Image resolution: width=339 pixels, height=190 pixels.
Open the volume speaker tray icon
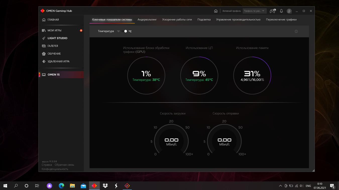(x=302, y=186)
